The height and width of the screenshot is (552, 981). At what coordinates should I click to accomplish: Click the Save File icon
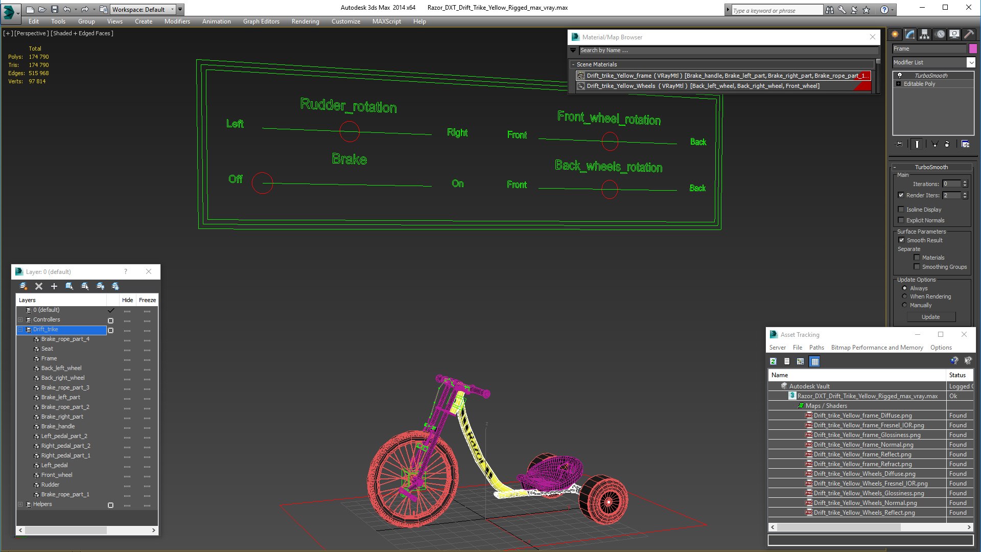click(55, 9)
